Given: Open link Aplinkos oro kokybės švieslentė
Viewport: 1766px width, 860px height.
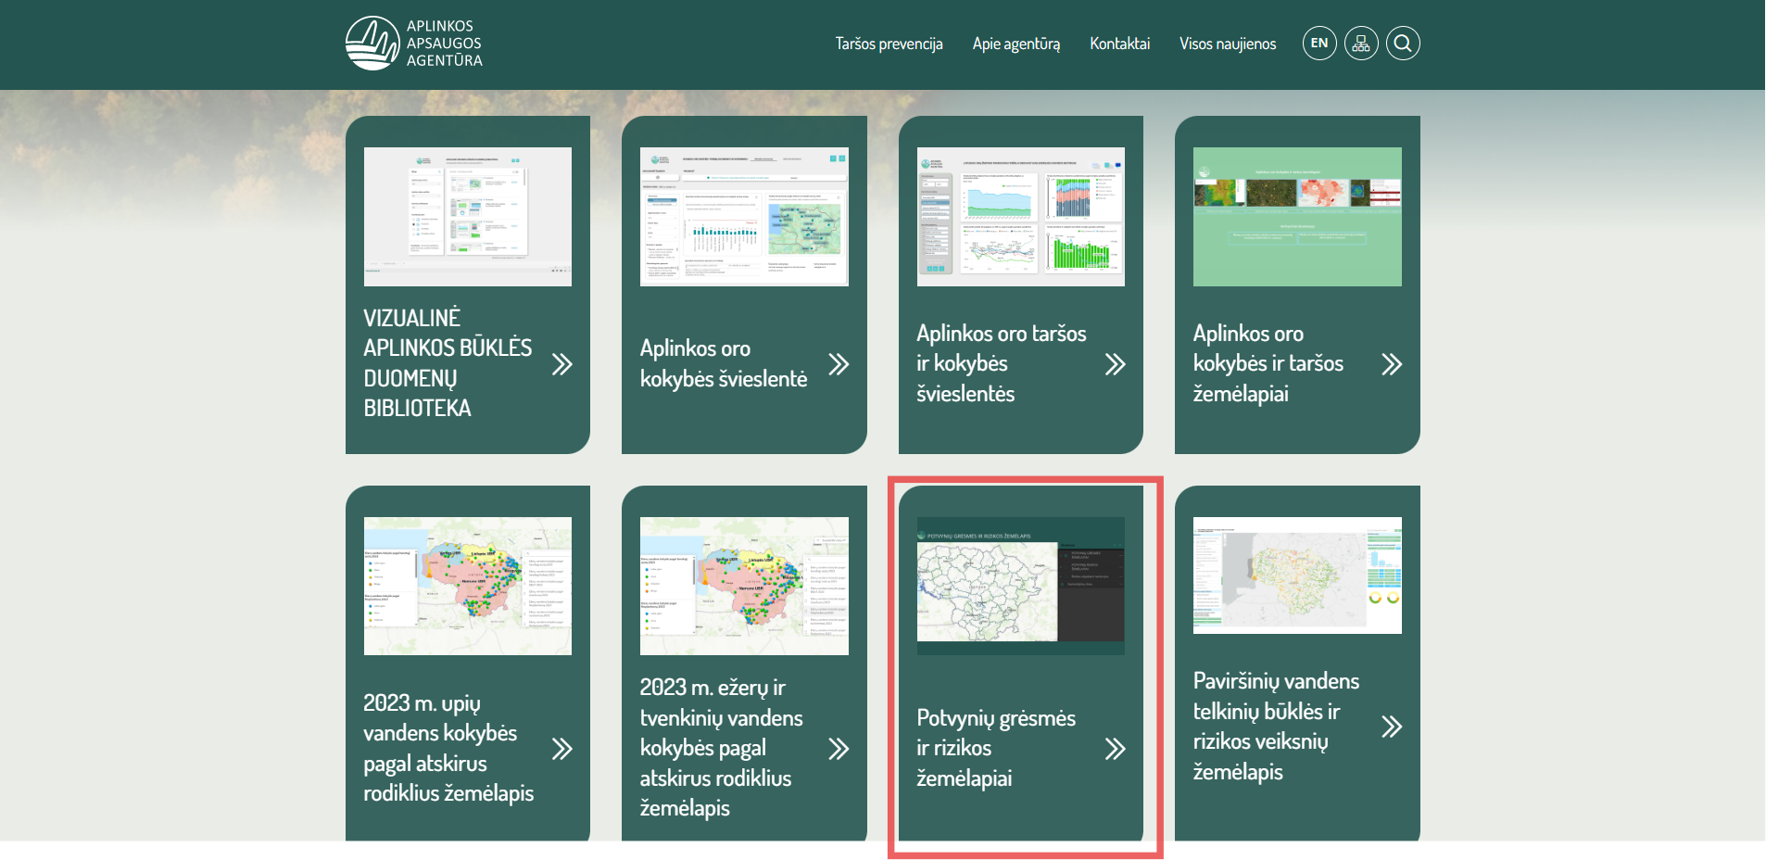Looking at the screenshot, I should point(724,363).
